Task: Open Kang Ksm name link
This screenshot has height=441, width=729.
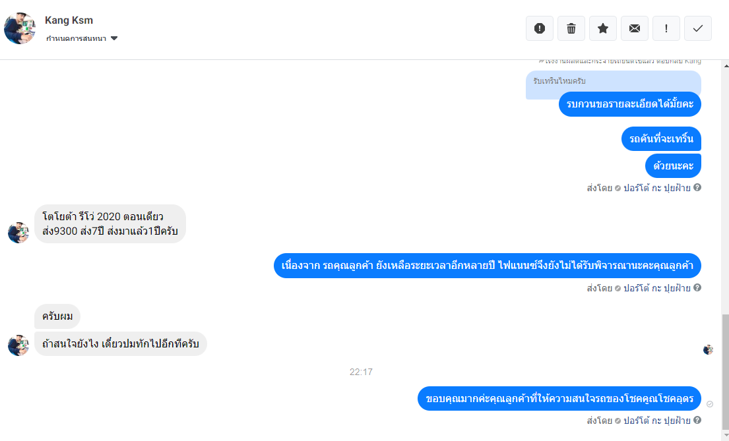Action: (69, 20)
